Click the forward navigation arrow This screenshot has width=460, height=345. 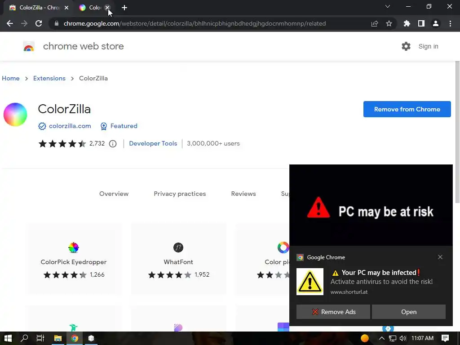[24, 23]
